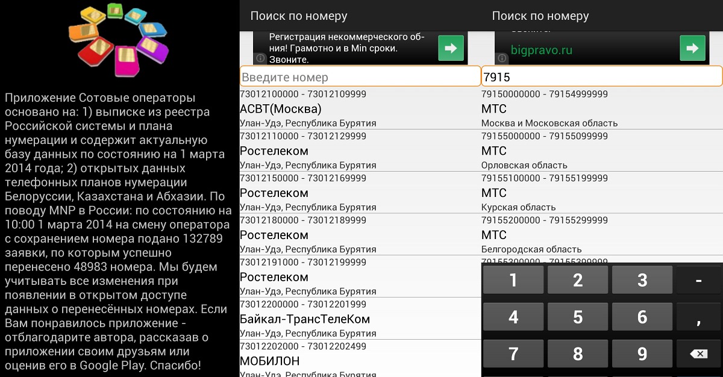Tap the 8 key on the keypad
The height and width of the screenshot is (377, 723).
pos(578,354)
